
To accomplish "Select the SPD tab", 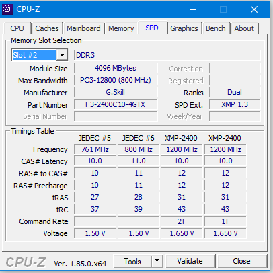I will pos(152,28).
